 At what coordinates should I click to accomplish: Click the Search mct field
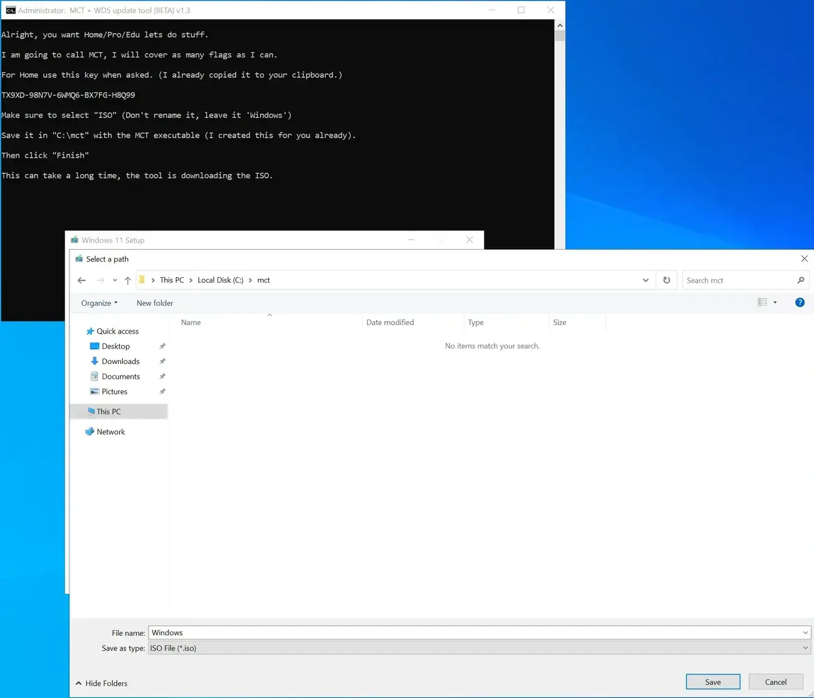click(739, 280)
